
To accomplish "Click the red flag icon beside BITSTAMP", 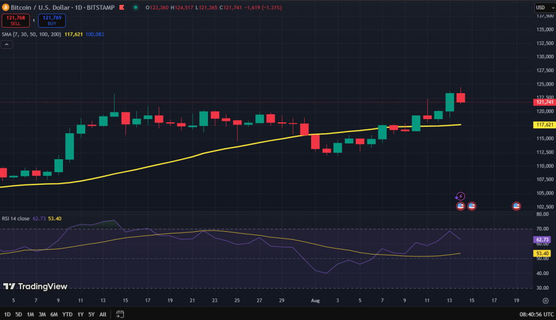I will [122, 8].
